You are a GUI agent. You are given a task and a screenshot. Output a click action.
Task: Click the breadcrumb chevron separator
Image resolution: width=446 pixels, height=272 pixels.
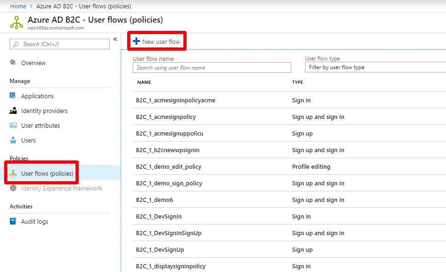click(31, 6)
